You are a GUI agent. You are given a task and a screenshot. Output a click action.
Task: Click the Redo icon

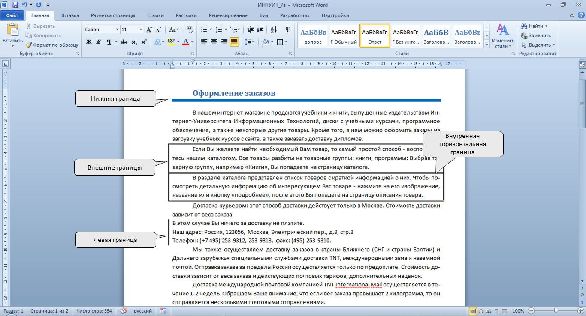click(39, 5)
